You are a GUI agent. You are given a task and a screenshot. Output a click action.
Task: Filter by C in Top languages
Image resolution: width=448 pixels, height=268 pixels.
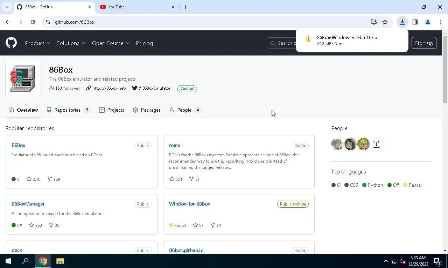tap(336, 185)
